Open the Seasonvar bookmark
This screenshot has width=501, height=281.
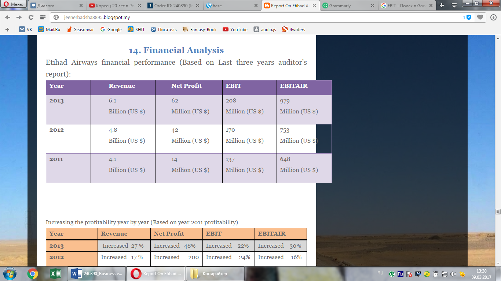click(80, 30)
